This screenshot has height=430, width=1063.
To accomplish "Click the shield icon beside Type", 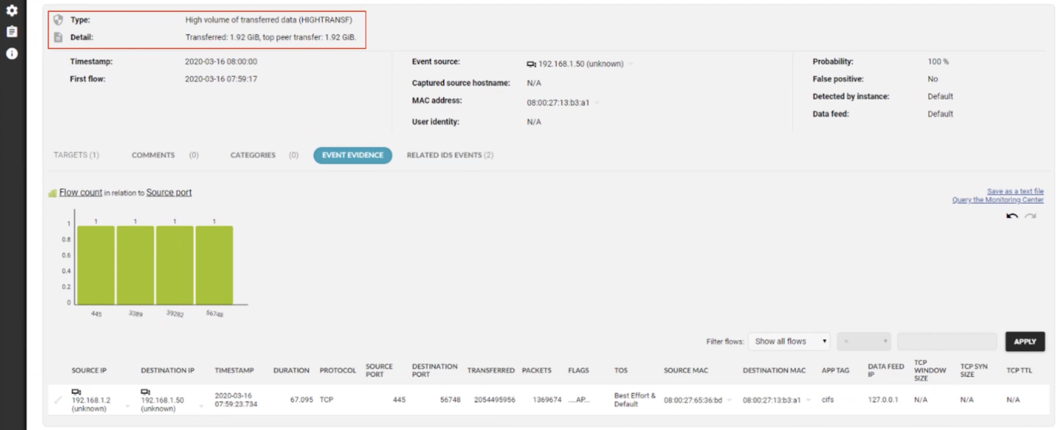I will coord(58,20).
